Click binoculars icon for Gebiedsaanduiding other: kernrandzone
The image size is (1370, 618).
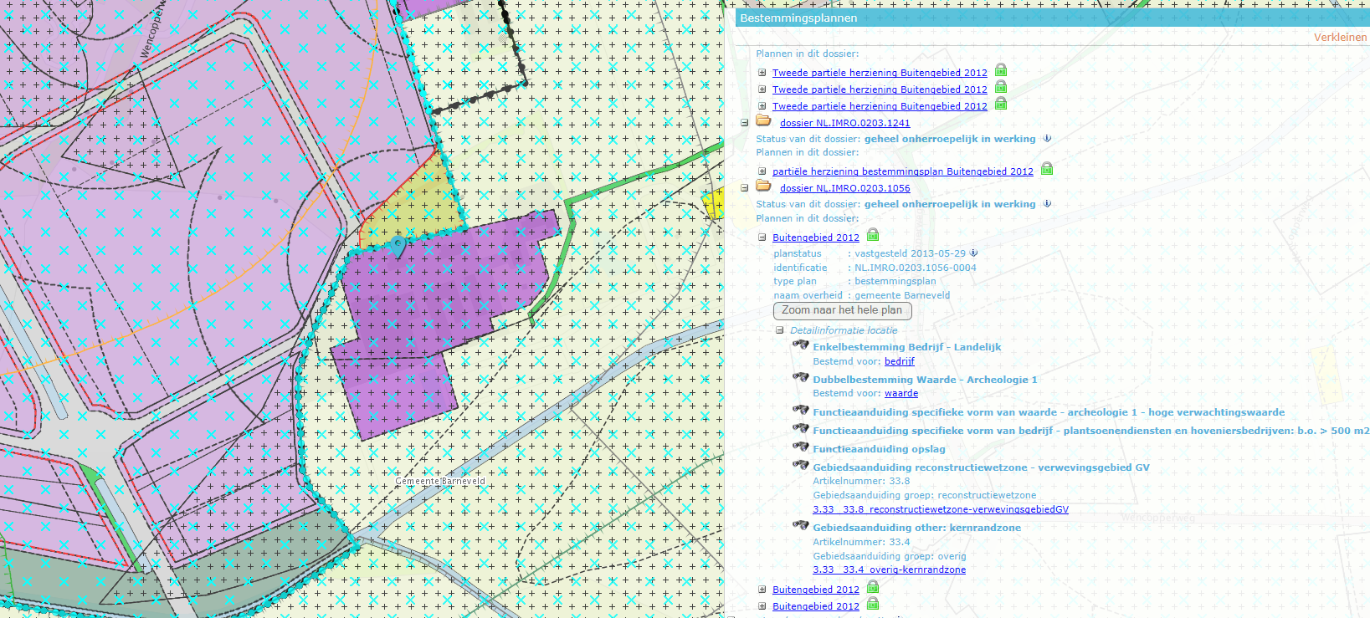pos(801,526)
